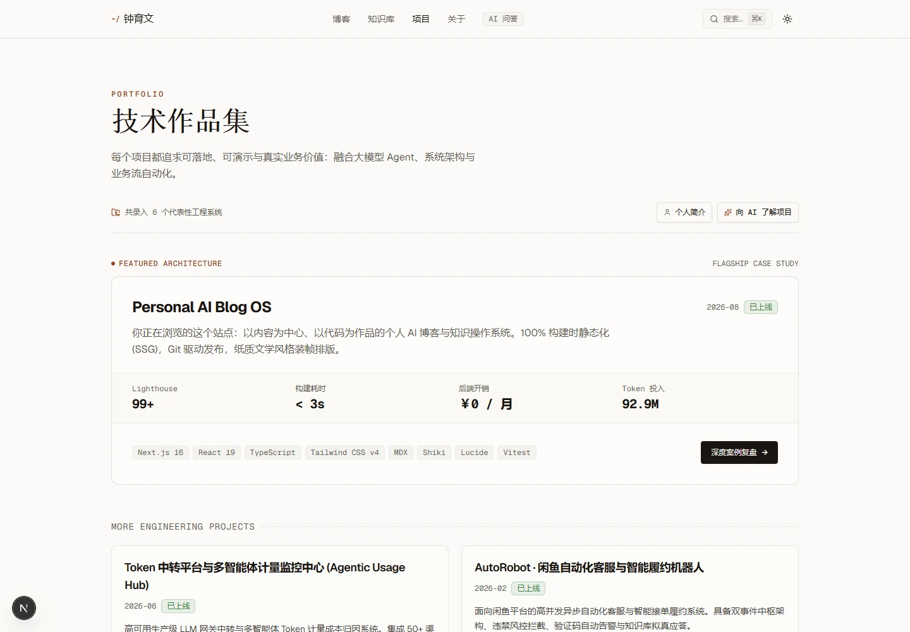Click the Token 投入 92.9M value

640,404
